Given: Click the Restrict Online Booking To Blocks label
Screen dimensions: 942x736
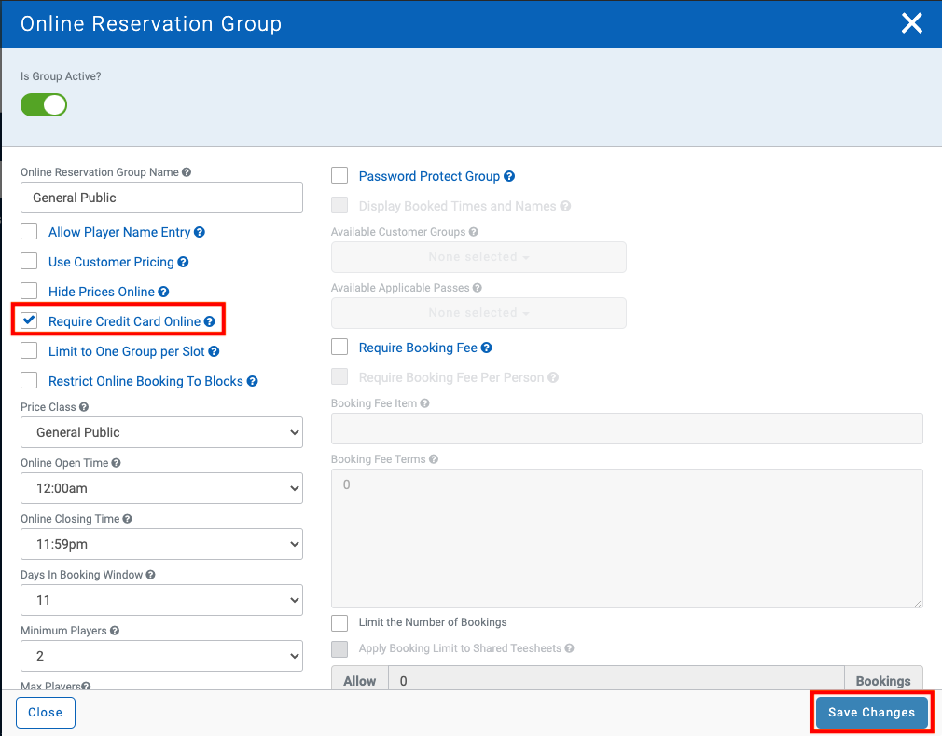Looking at the screenshot, I should (x=146, y=381).
